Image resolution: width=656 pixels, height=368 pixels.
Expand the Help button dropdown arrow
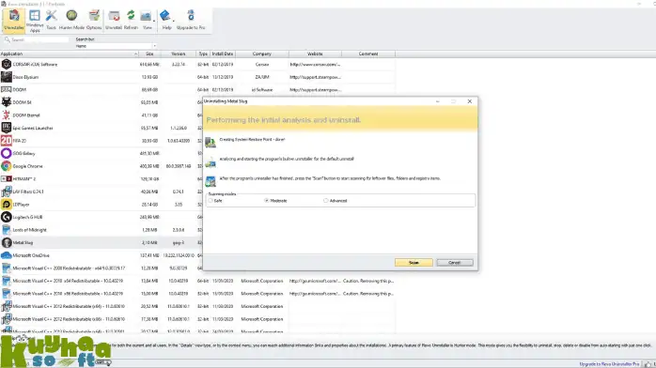174,21
